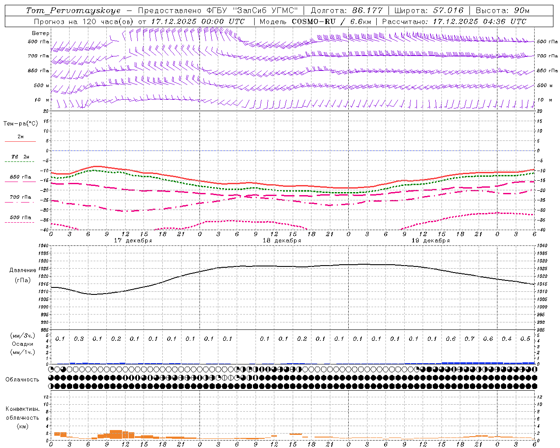Click the 19 декабря date label
This screenshot has height=448, width=560.
coord(430,241)
